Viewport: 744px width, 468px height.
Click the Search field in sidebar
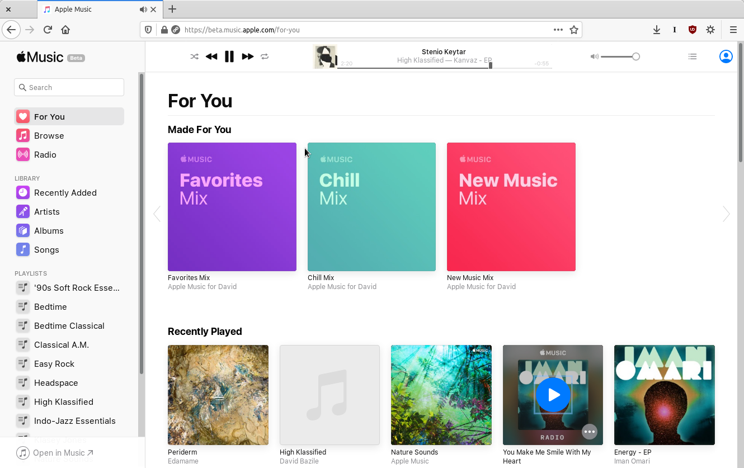click(x=69, y=87)
